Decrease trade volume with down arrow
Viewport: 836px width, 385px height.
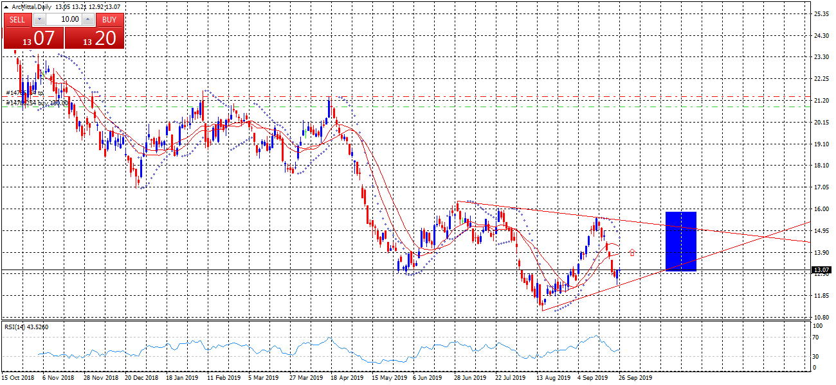pyautogui.click(x=39, y=19)
